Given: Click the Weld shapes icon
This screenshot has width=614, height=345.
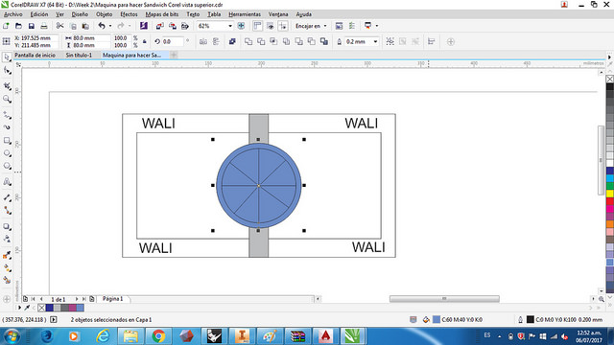Looking at the screenshot, I should click(248, 41).
